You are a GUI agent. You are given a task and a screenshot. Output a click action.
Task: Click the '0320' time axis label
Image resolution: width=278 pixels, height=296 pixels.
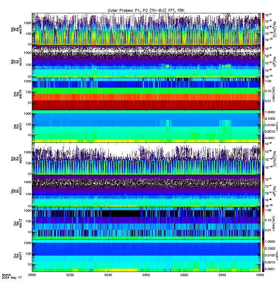[184, 275]
